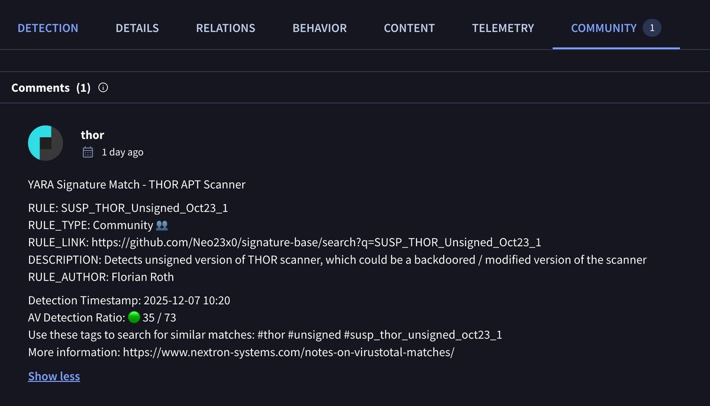Click the DESCRIPTION line about unsigned THOR scanner
This screenshot has height=406, width=710.
[337, 260]
